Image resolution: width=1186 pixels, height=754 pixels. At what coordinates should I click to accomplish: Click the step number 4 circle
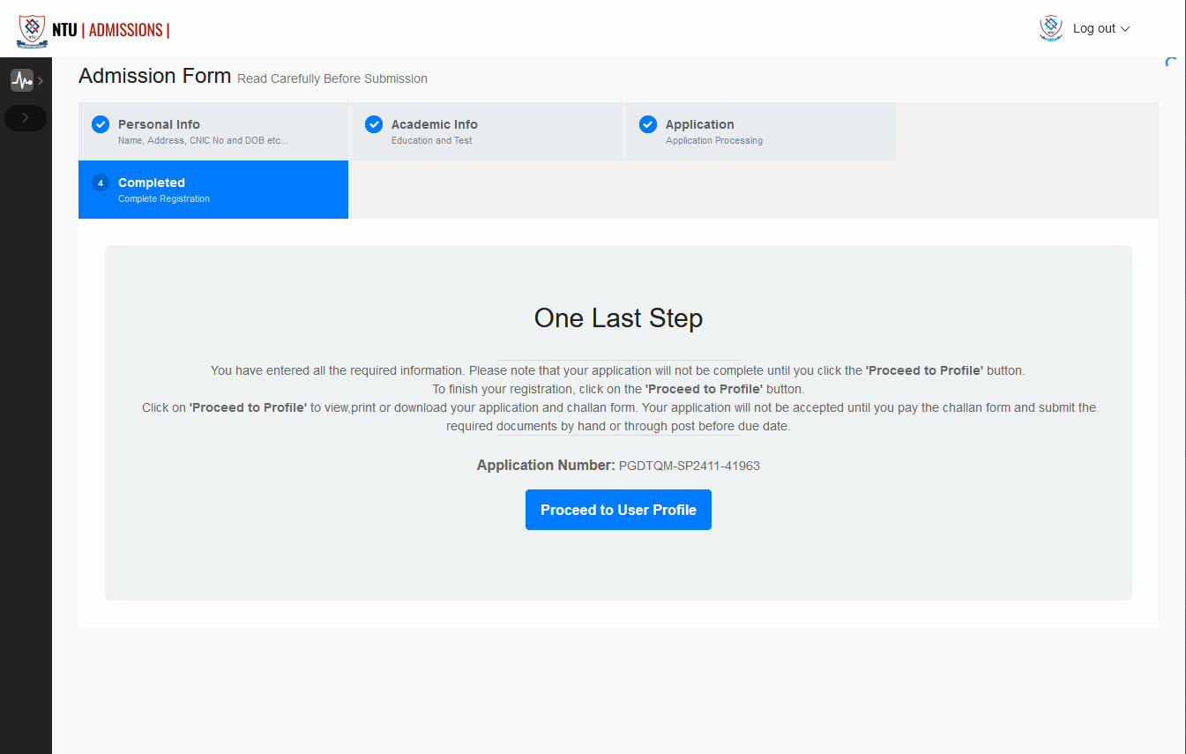(101, 183)
